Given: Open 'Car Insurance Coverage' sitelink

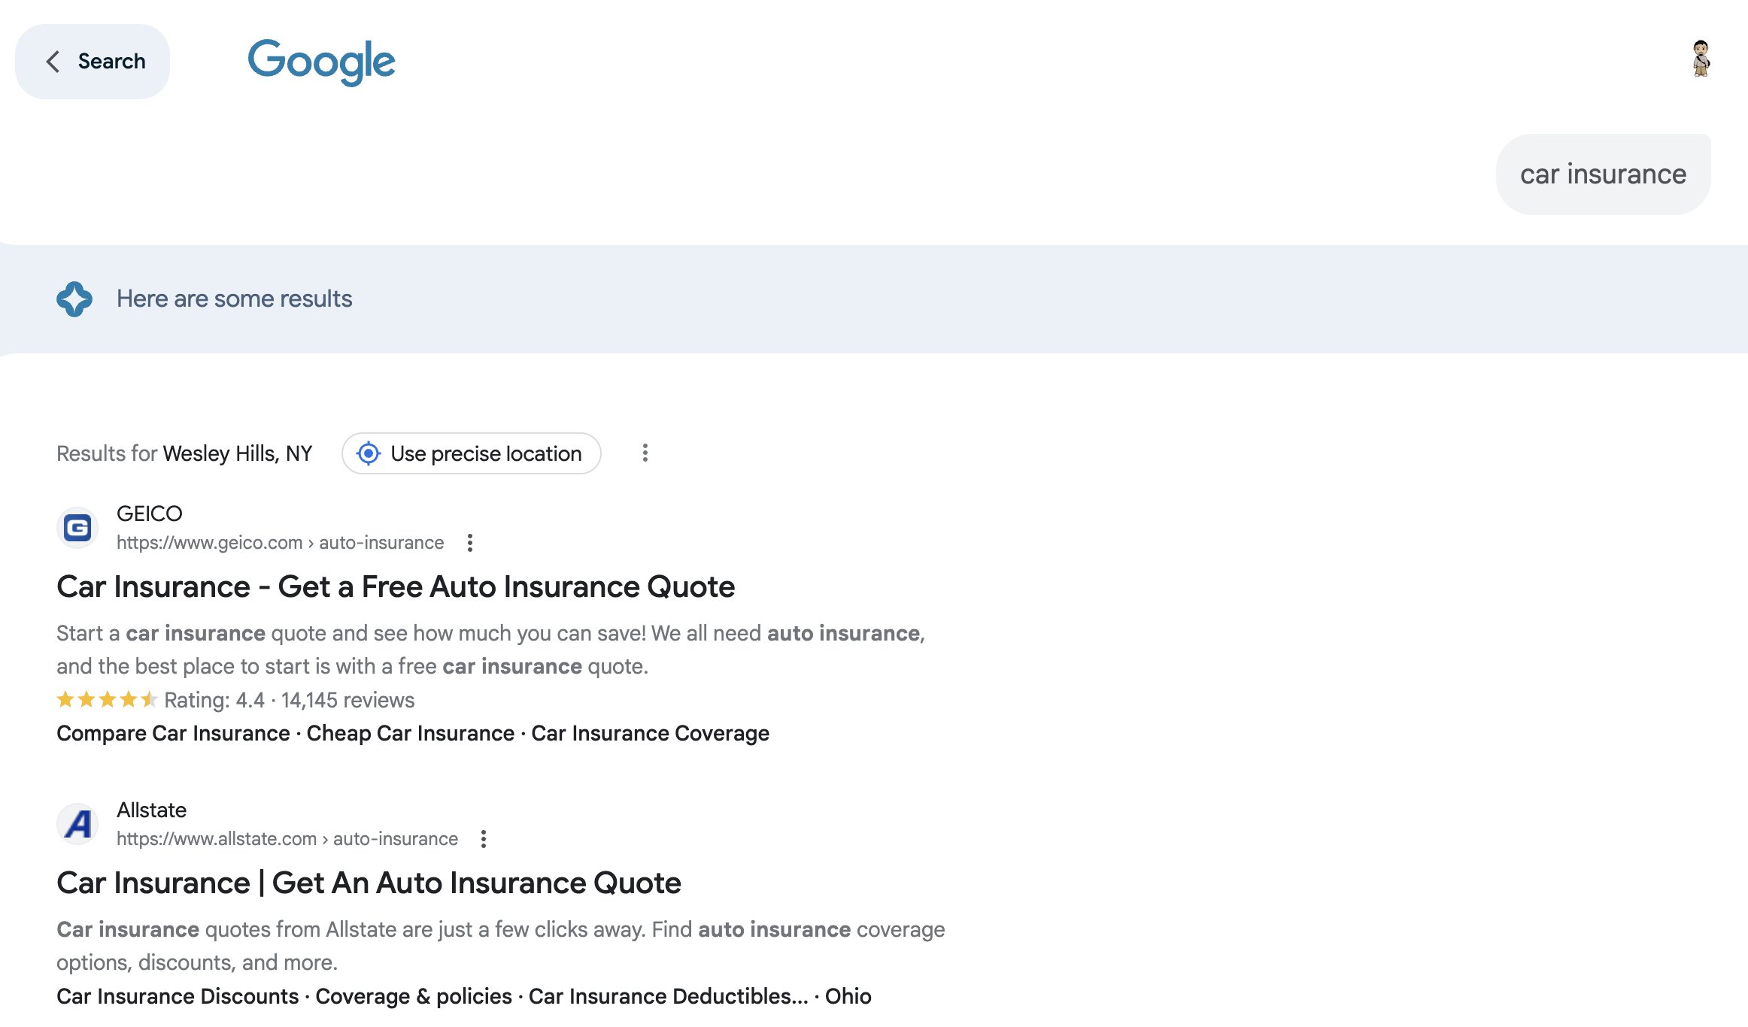Looking at the screenshot, I should [650, 733].
